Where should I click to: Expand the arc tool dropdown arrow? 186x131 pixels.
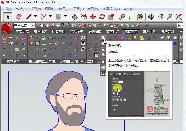pyautogui.click(x=50, y=17)
